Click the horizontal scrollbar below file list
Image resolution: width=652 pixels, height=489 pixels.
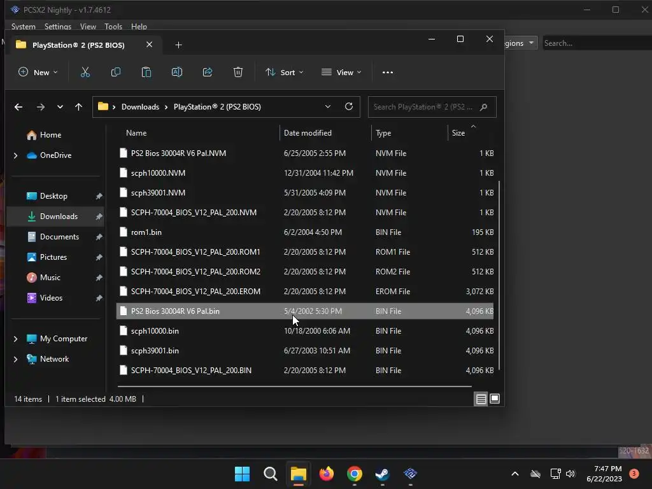click(294, 386)
